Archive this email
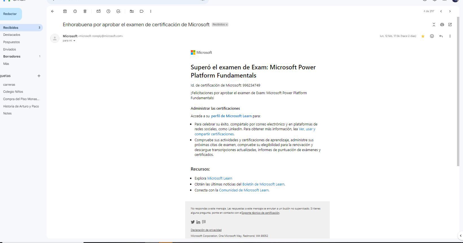463x243 pixels. tap(65, 11)
